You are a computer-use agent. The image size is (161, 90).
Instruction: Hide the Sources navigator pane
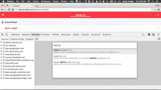tap(37, 39)
